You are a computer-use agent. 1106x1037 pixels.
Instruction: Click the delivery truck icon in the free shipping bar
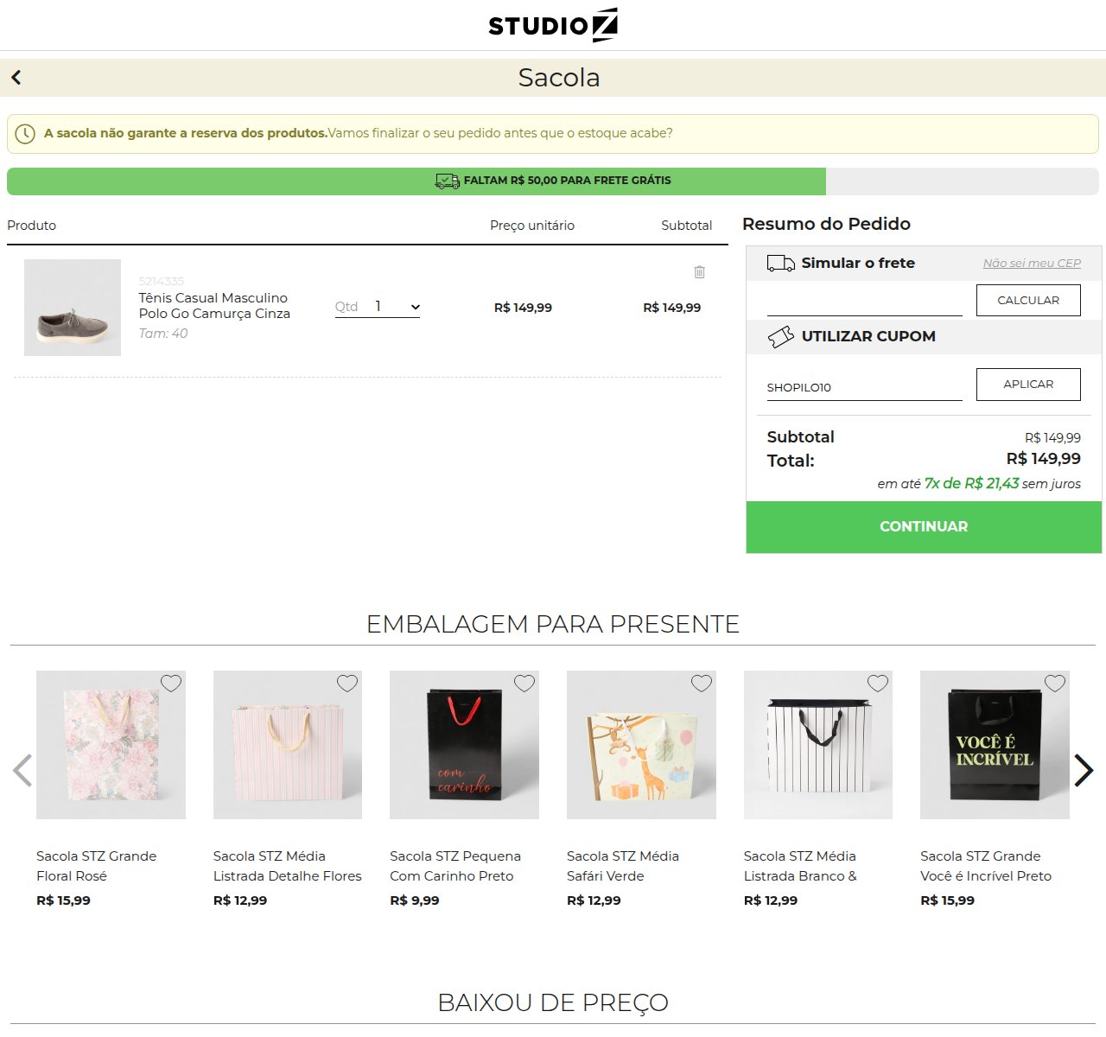pyautogui.click(x=447, y=181)
